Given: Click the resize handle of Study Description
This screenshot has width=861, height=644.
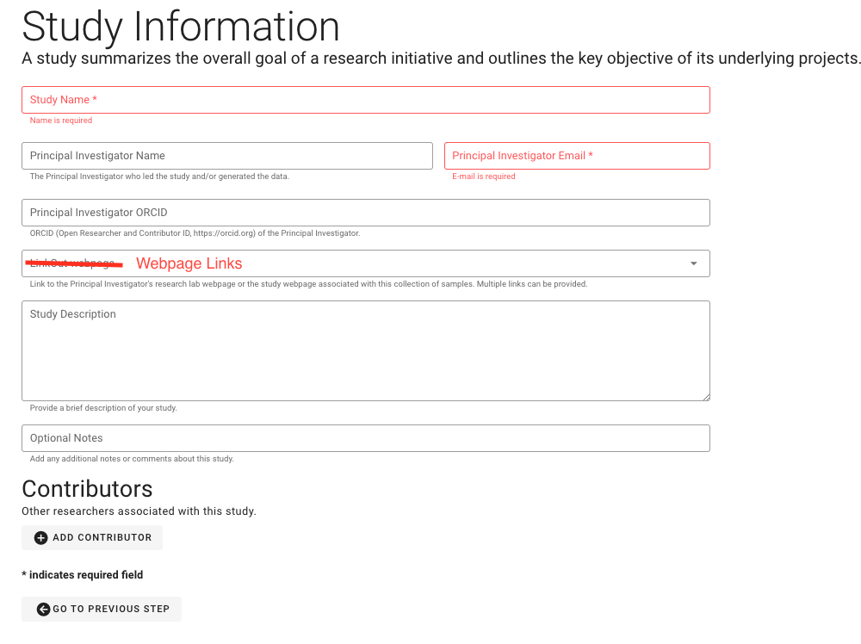Looking at the screenshot, I should point(707,397).
